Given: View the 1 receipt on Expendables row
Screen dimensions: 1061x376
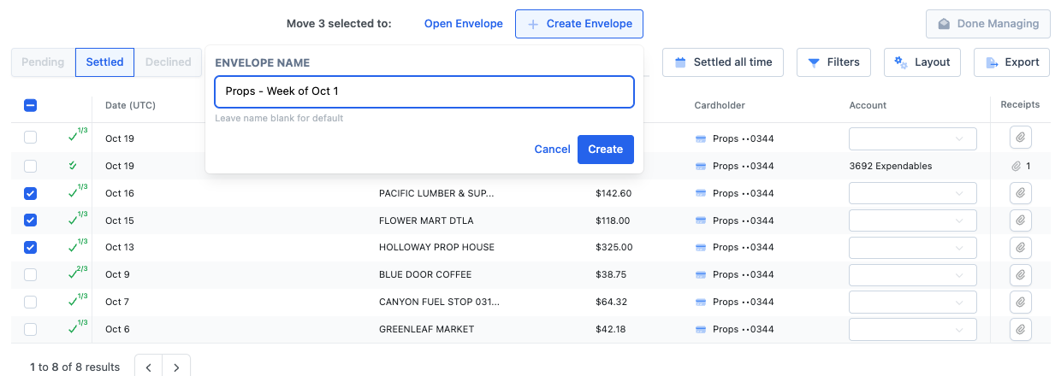Looking at the screenshot, I should 1021,166.
